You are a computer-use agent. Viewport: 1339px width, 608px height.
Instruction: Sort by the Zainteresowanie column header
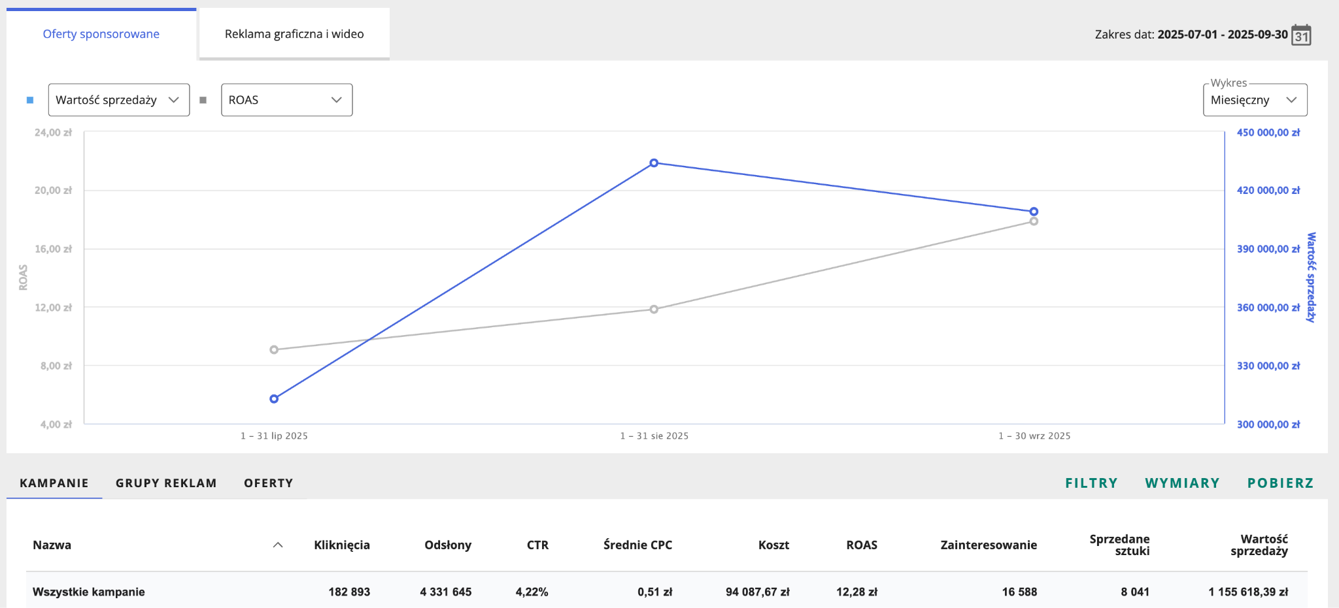[x=989, y=545]
